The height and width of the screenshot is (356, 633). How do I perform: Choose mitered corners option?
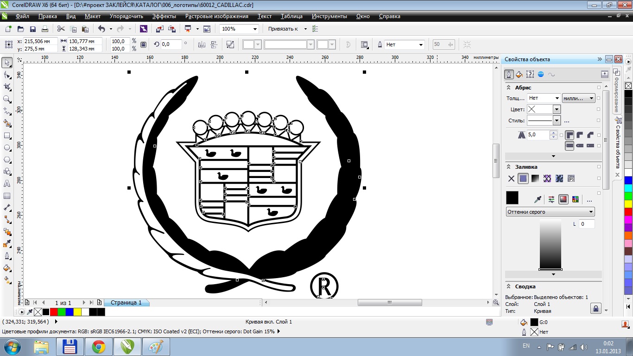click(570, 135)
